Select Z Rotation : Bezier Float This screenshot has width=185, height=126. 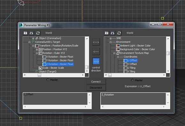point(60,64)
